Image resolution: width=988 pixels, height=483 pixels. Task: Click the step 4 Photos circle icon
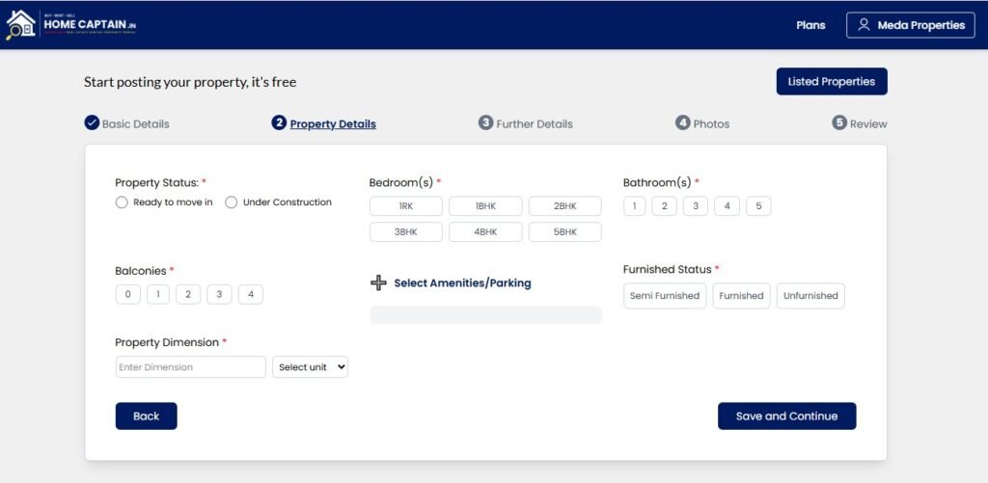pos(683,122)
